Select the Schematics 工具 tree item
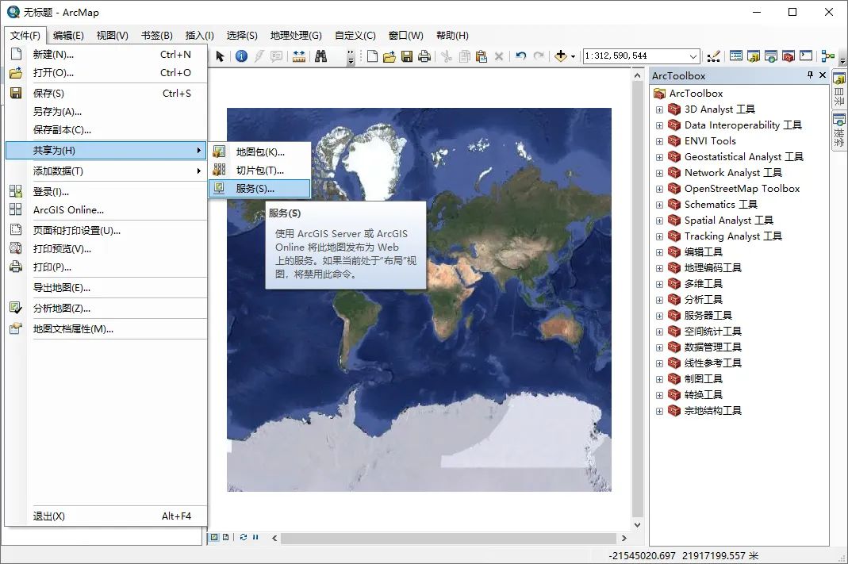The height and width of the screenshot is (564, 848). click(x=720, y=205)
